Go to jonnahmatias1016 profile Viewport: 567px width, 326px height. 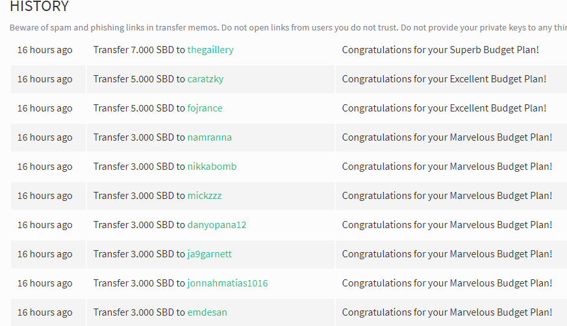tap(227, 283)
